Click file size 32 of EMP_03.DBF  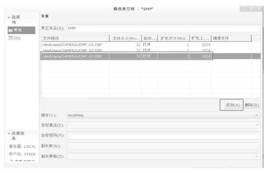[138, 56]
